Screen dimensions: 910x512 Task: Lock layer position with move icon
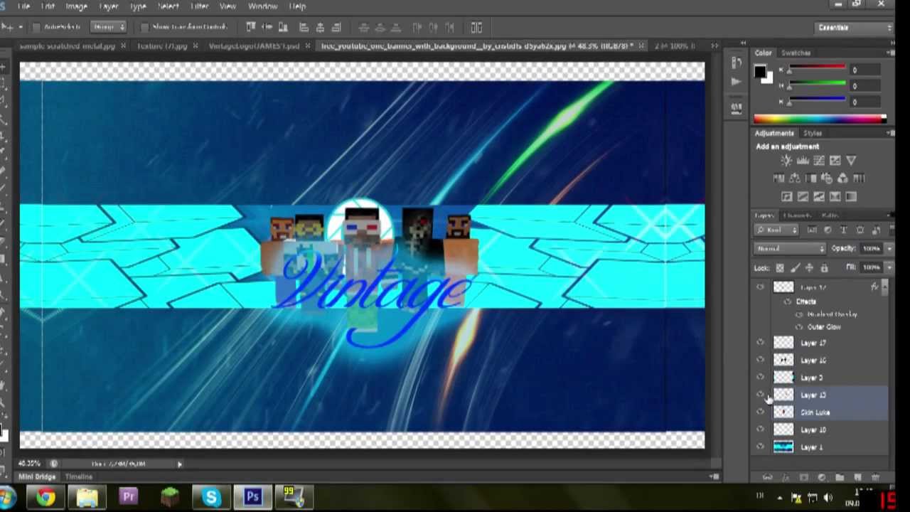(x=810, y=268)
